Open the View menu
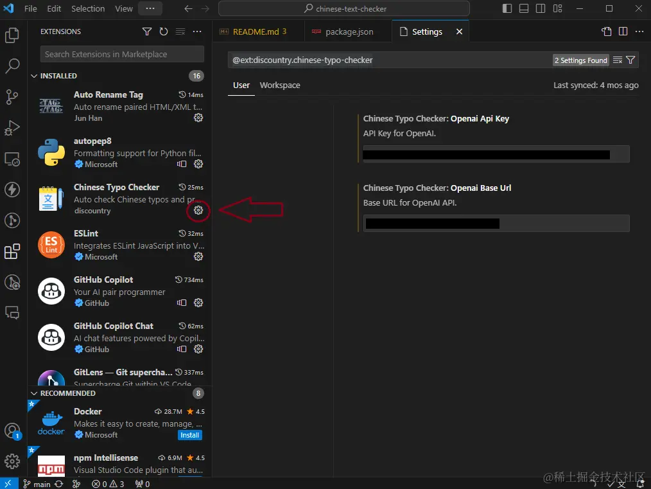 click(124, 9)
